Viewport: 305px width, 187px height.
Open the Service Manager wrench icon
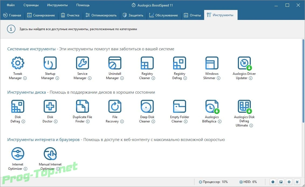[x=83, y=63]
